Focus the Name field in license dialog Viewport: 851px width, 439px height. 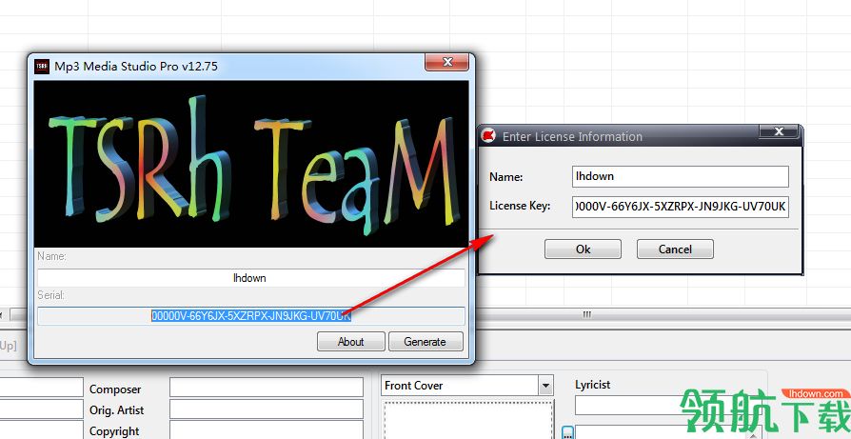click(680, 176)
